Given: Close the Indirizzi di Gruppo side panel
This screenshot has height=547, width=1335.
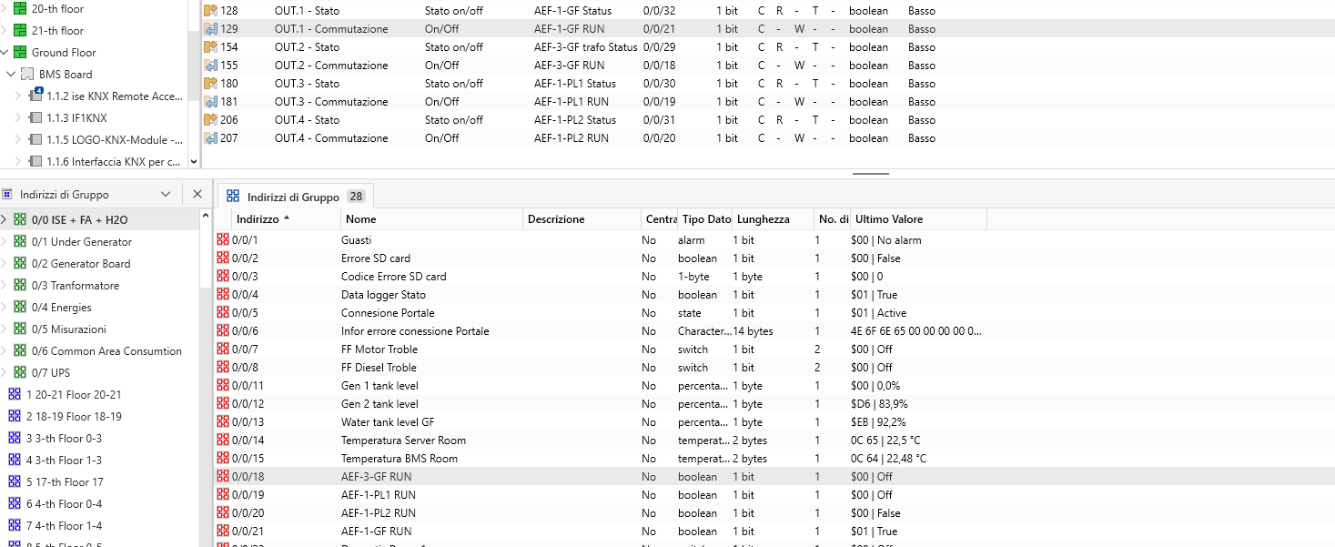Looking at the screenshot, I should pos(197,194).
